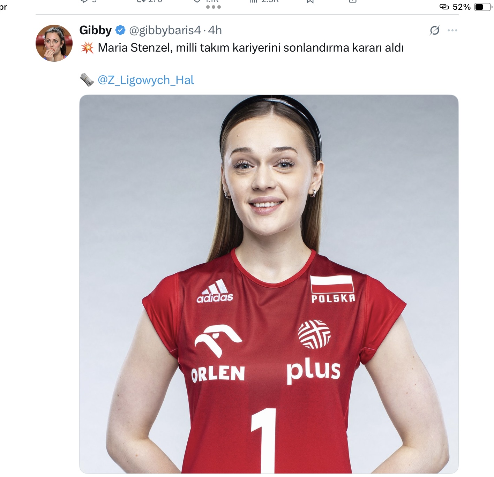This screenshot has width=494, height=477.
Task: Open the @Z_Ligowych_Hal mention link
Action: (x=146, y=80)
